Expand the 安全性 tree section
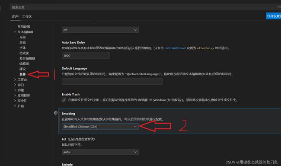The height and width of the screenshot is (166, 281). pyautogui.click(x=15, y=101)
